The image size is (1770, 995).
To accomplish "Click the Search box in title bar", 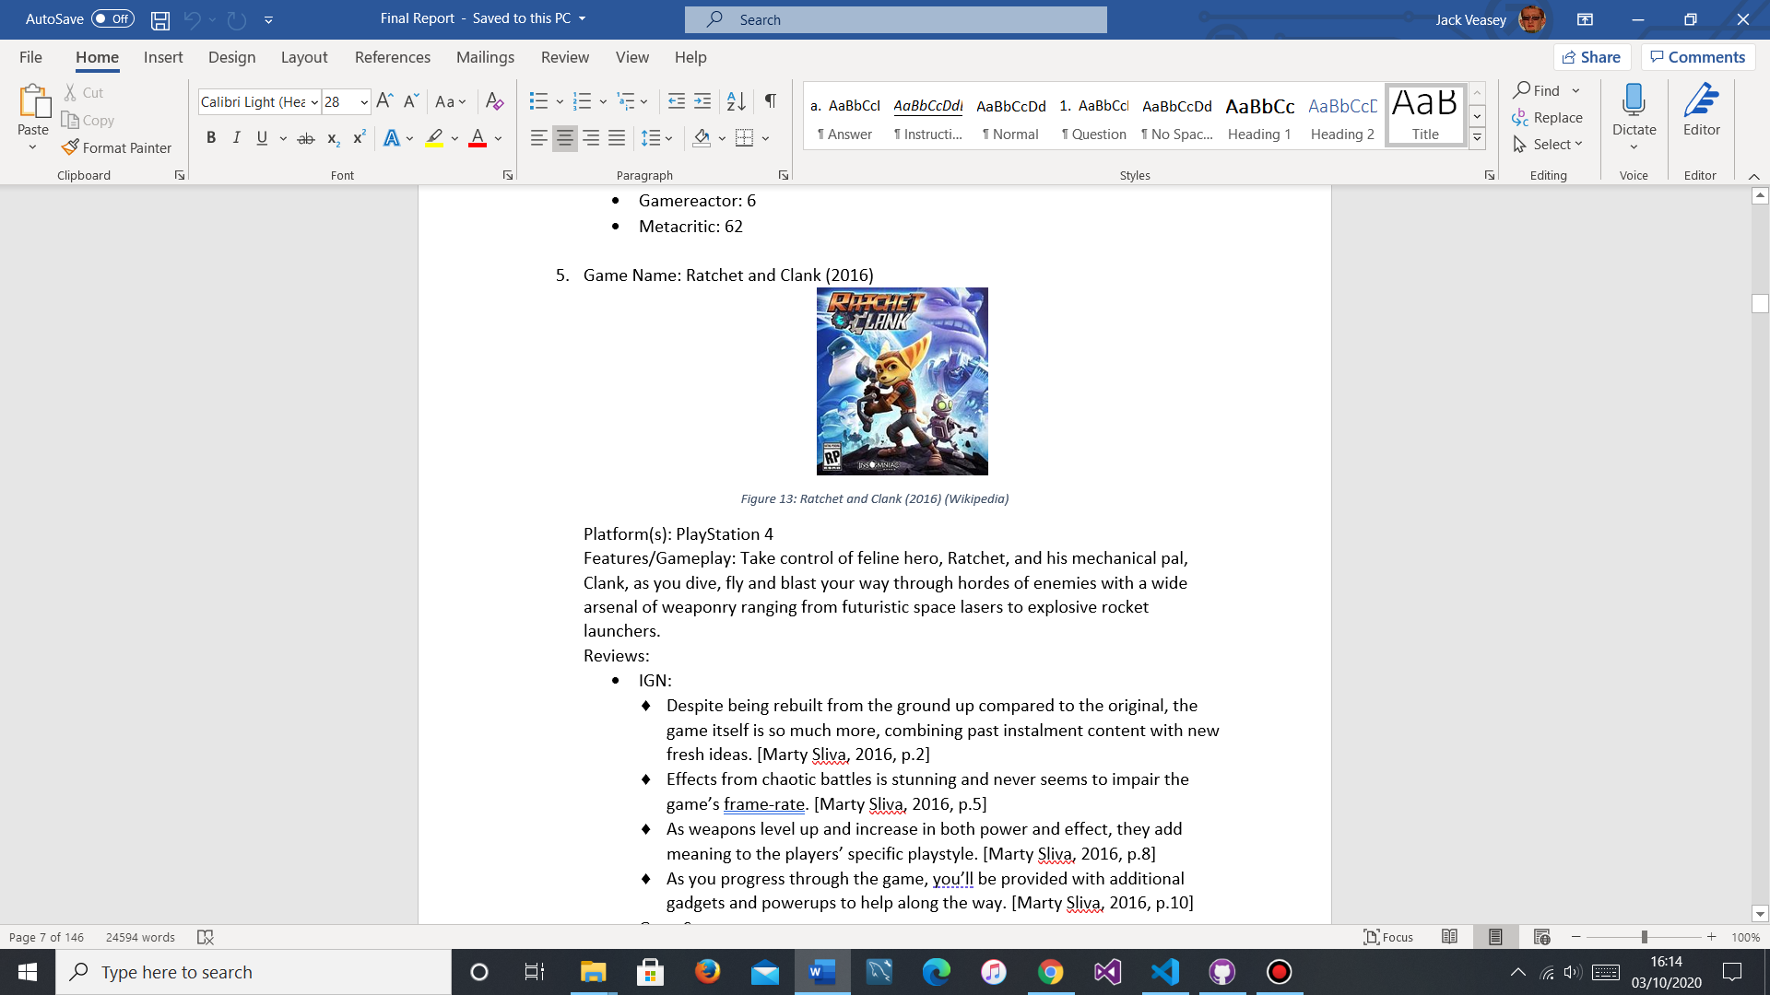I will [x=895, y=19].
